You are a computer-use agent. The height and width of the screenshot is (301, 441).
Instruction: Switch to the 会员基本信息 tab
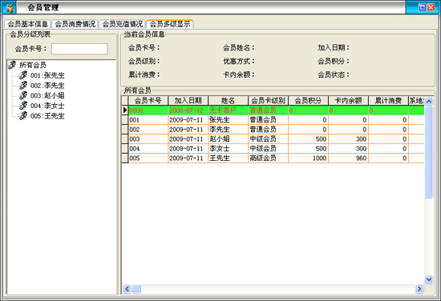[x=27, y=24]
